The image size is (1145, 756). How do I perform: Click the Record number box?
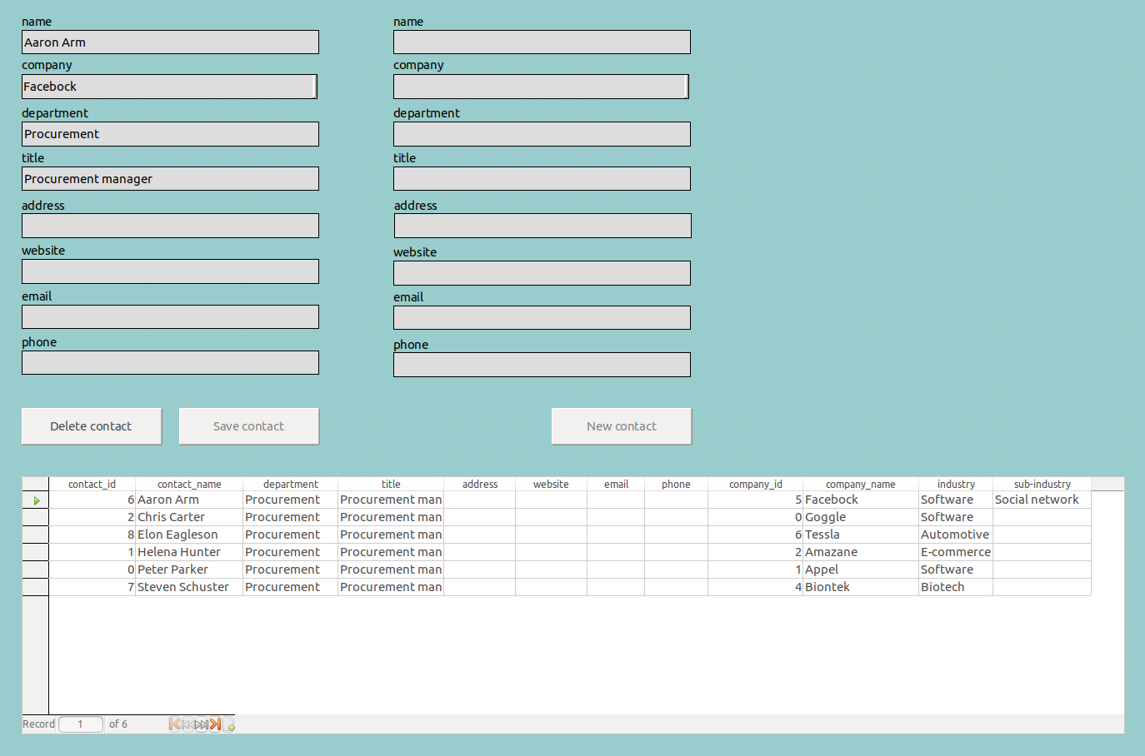(x=81, y=724)
